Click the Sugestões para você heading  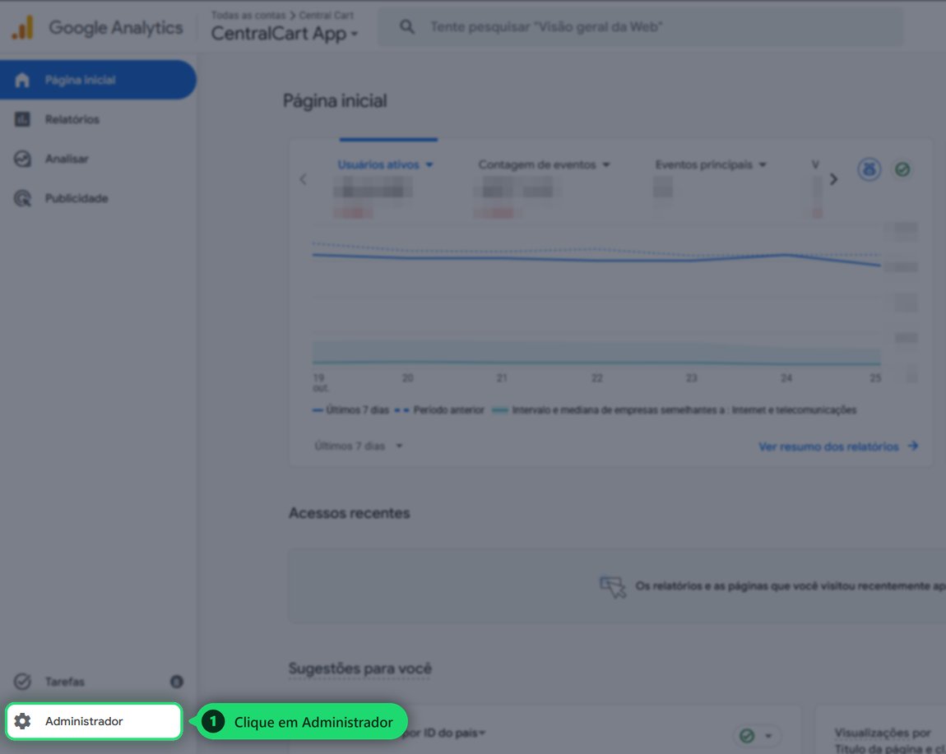point(360,668)
